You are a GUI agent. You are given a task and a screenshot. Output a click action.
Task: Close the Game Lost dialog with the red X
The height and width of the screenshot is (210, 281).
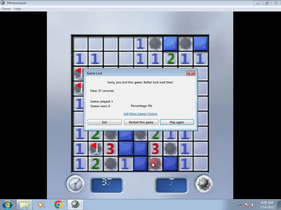[191, 73]
